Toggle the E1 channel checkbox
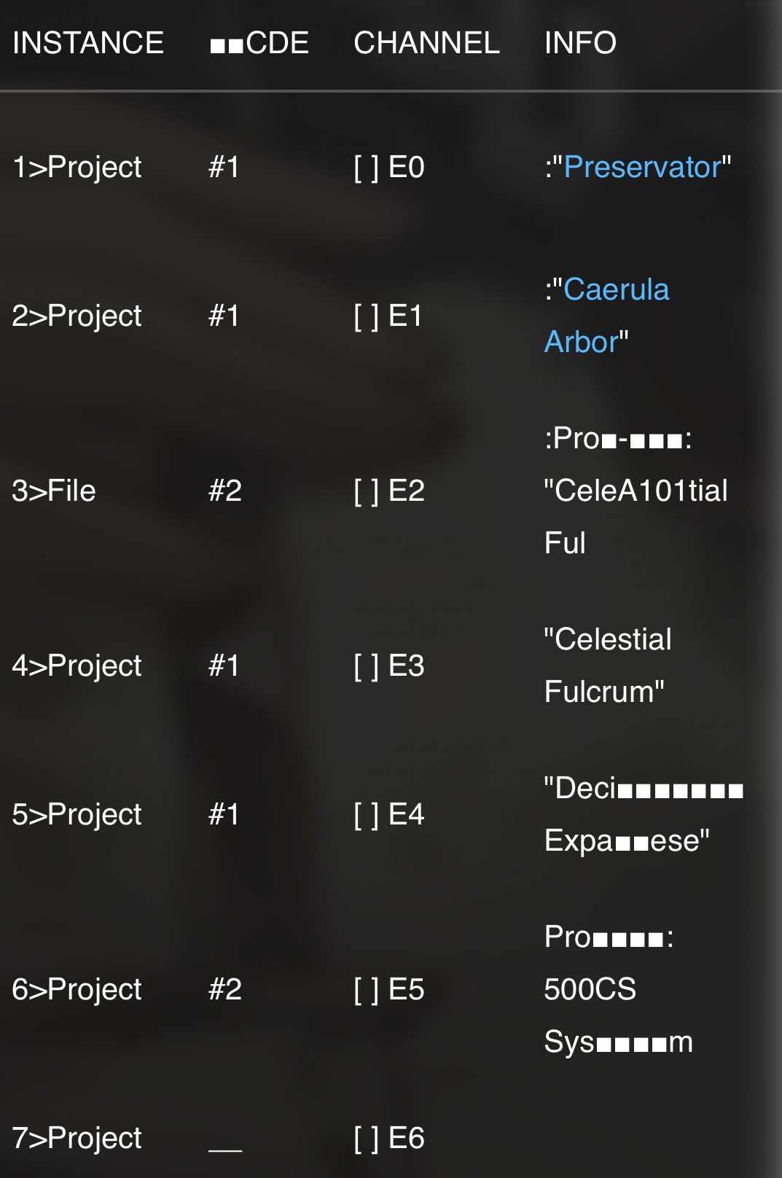Image resolution: width=782 pixels, height=1178 pixels. (366, 316)
